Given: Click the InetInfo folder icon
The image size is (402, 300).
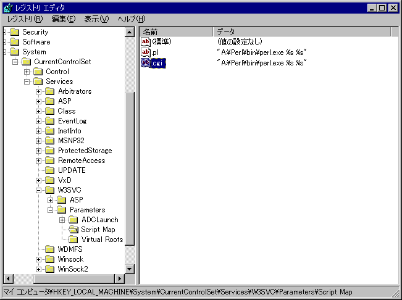Looking at the screenshot, I should click(x=50, y=131).
